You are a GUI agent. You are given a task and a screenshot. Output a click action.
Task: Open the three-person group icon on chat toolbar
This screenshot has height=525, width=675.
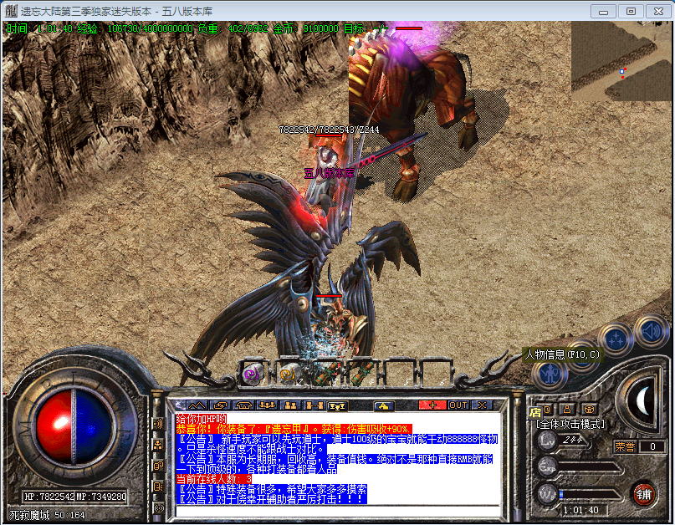click(x=267, y=405)
